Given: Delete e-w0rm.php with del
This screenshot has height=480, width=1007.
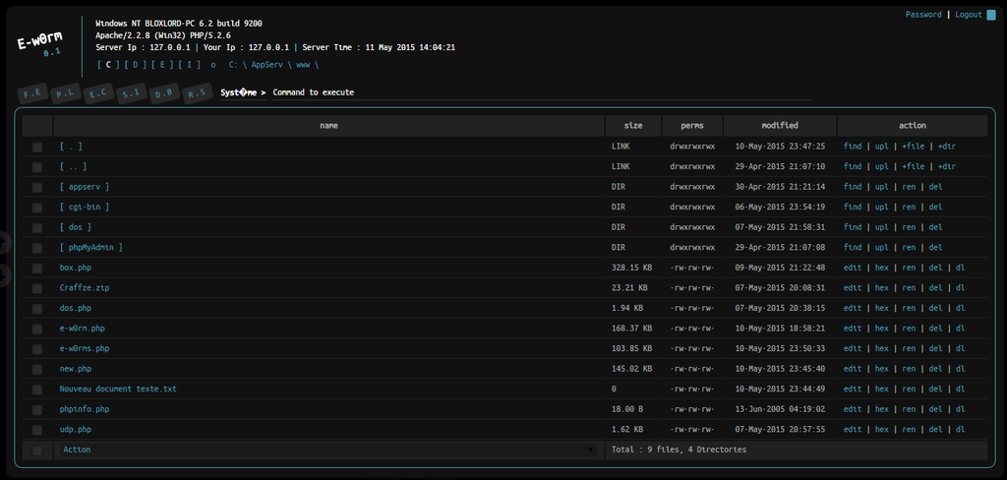Looking at the screenshot, I should 936,329.
